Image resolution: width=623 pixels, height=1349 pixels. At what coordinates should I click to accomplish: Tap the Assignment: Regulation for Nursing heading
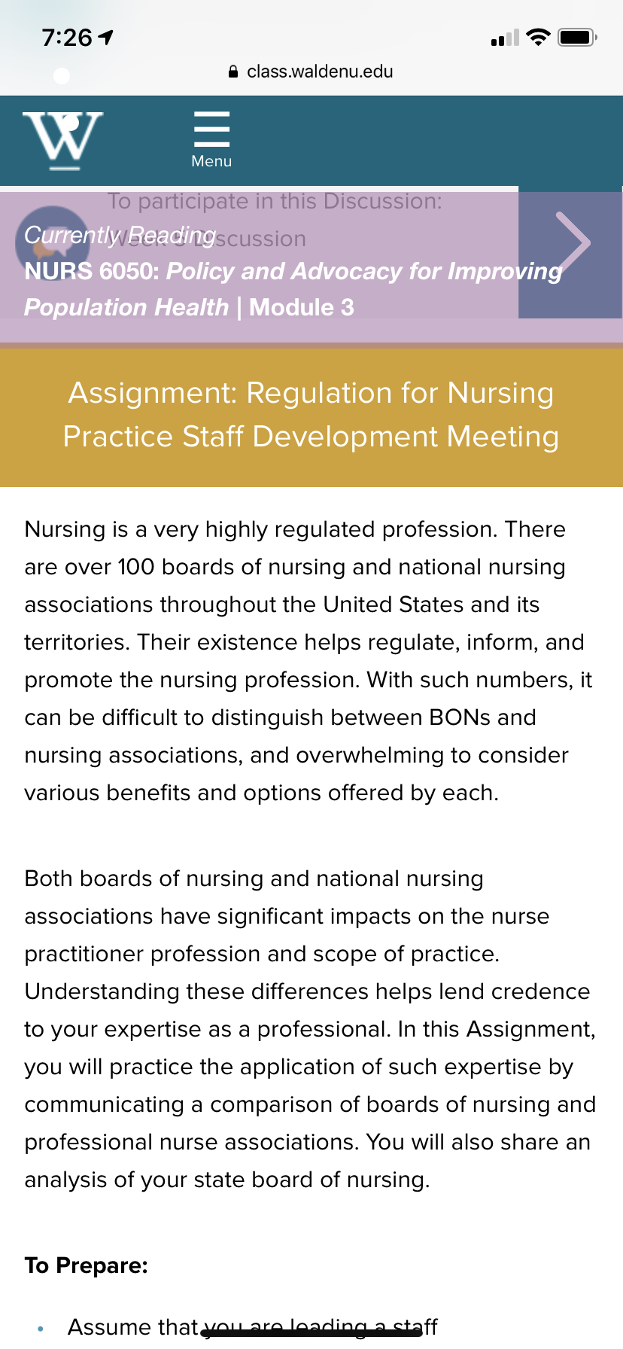[x=311, y=415]
